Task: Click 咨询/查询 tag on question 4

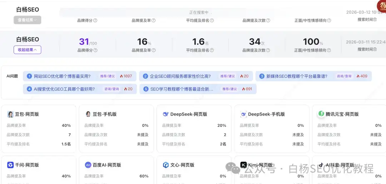Action: click(112, 89)
